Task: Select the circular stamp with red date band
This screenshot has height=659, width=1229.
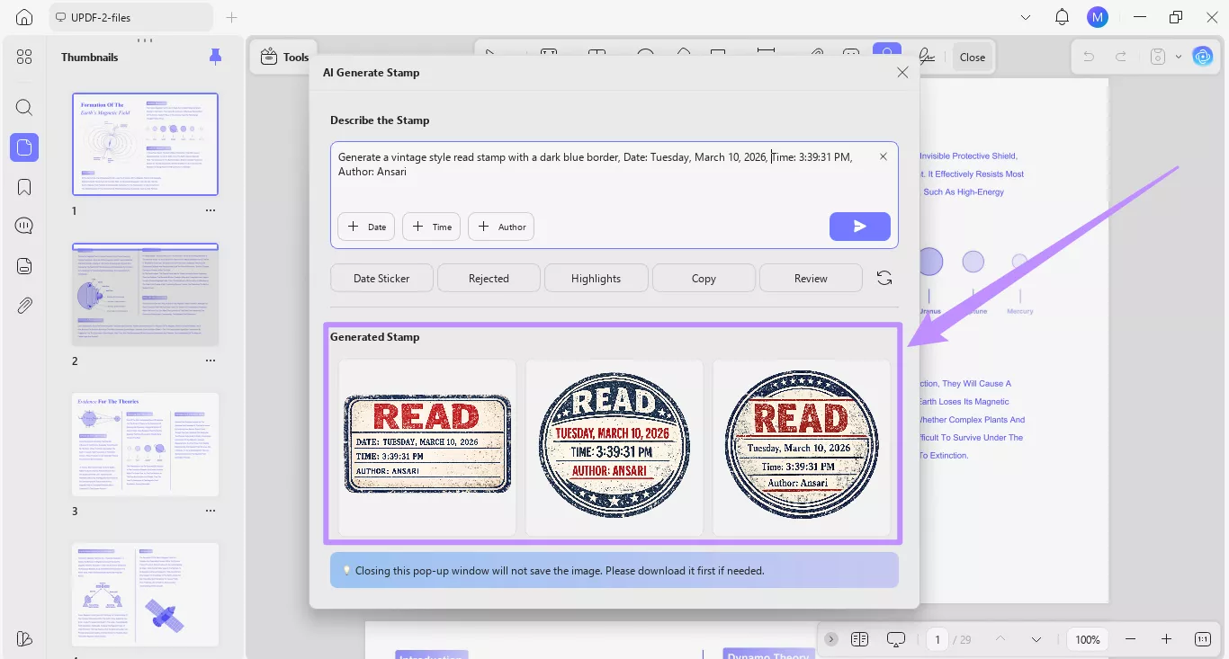Action: 614,447
